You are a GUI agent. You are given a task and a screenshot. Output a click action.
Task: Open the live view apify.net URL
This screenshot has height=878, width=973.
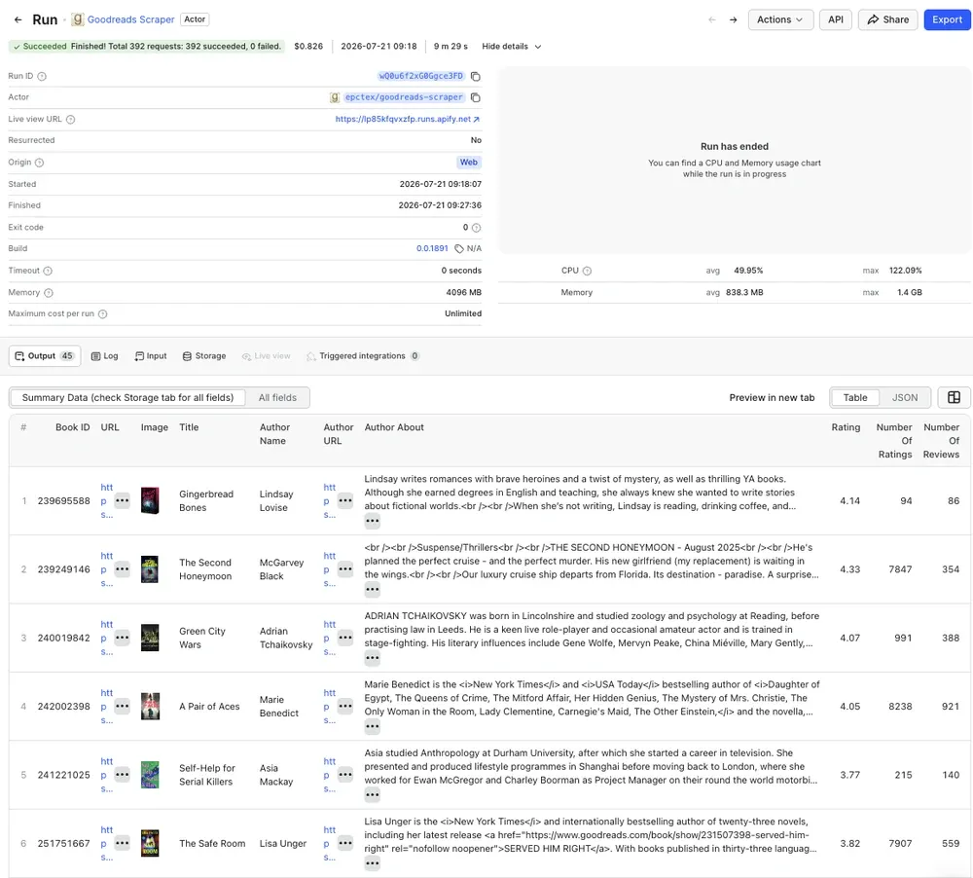pyautogui.click(x=407, y=119)
